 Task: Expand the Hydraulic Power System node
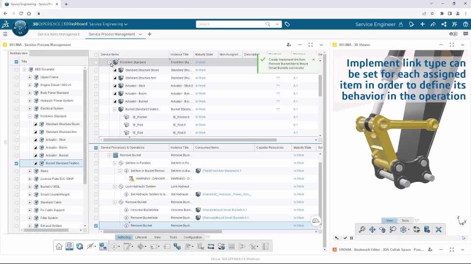(x=30, y=101)
